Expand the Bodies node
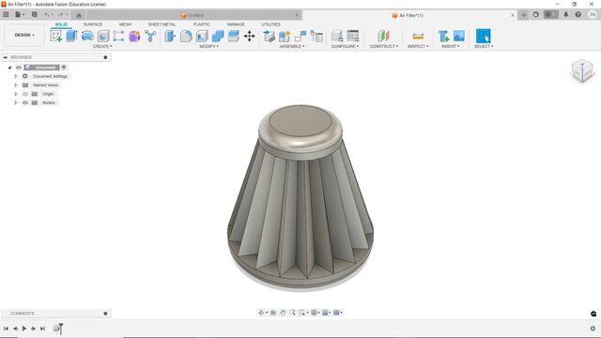The image size is (601, 338). tap(16, 102)
